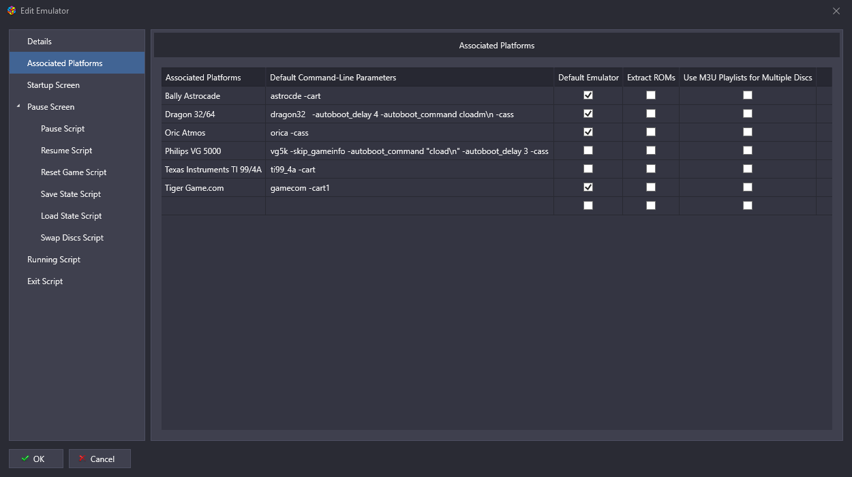Enable Extract ROMs for Dragon 32/64
The image size is (852, 477).
(651, 114)
